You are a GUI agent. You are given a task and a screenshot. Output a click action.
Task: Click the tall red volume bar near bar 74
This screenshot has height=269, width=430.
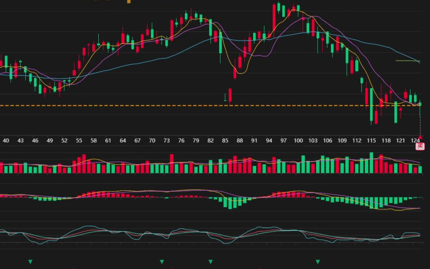(172, 164)
